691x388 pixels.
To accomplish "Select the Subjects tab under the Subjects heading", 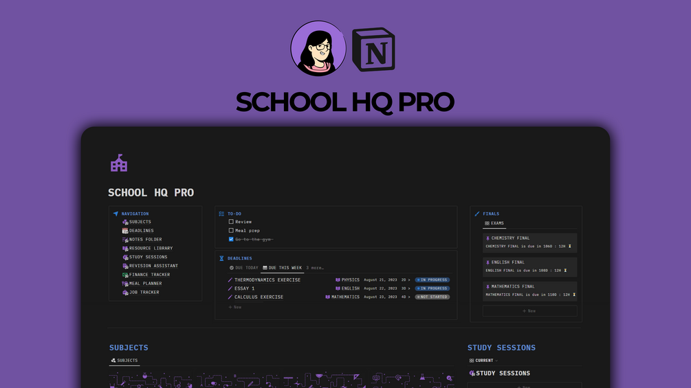I will point(124,361).
